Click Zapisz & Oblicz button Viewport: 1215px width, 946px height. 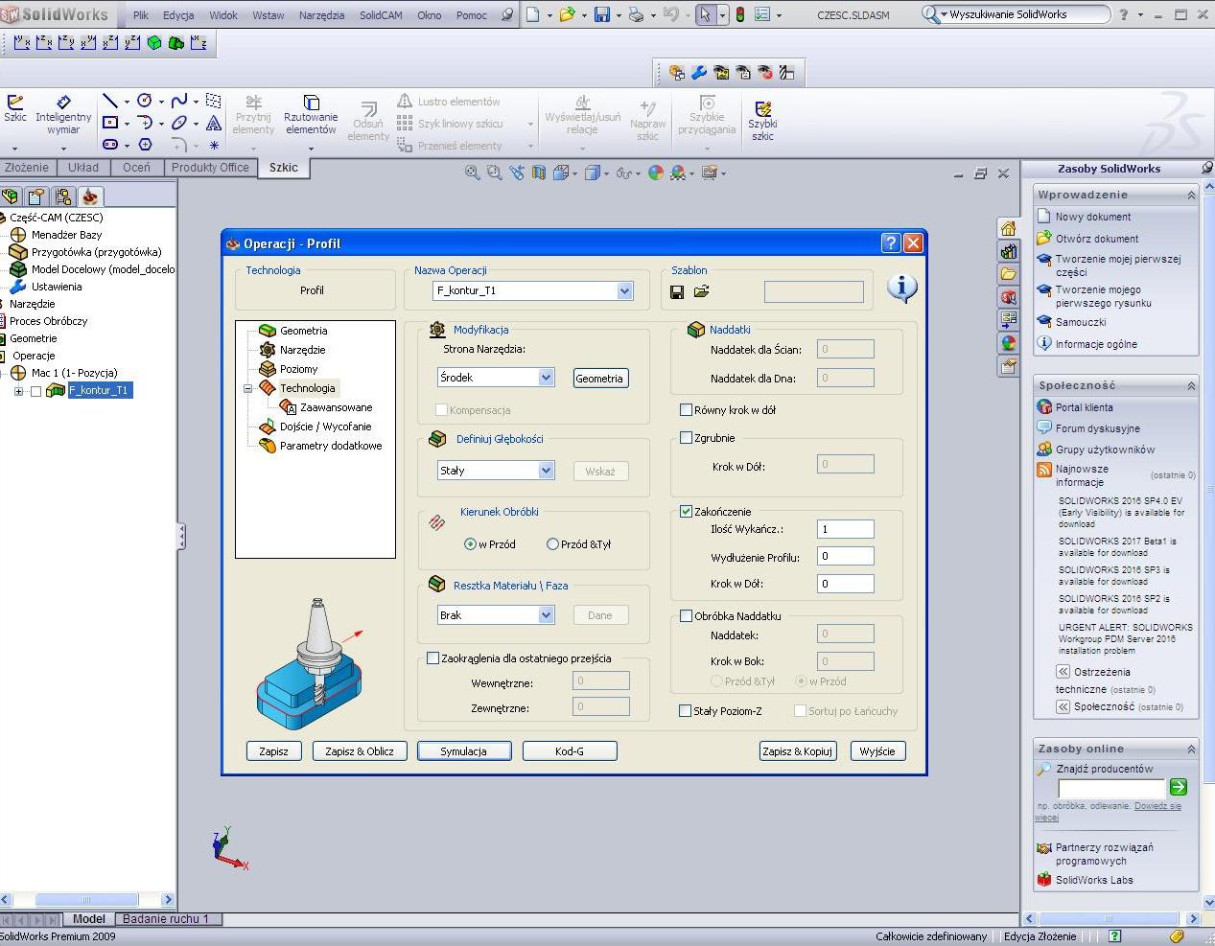pyautogui.click(x=360, y=751)
